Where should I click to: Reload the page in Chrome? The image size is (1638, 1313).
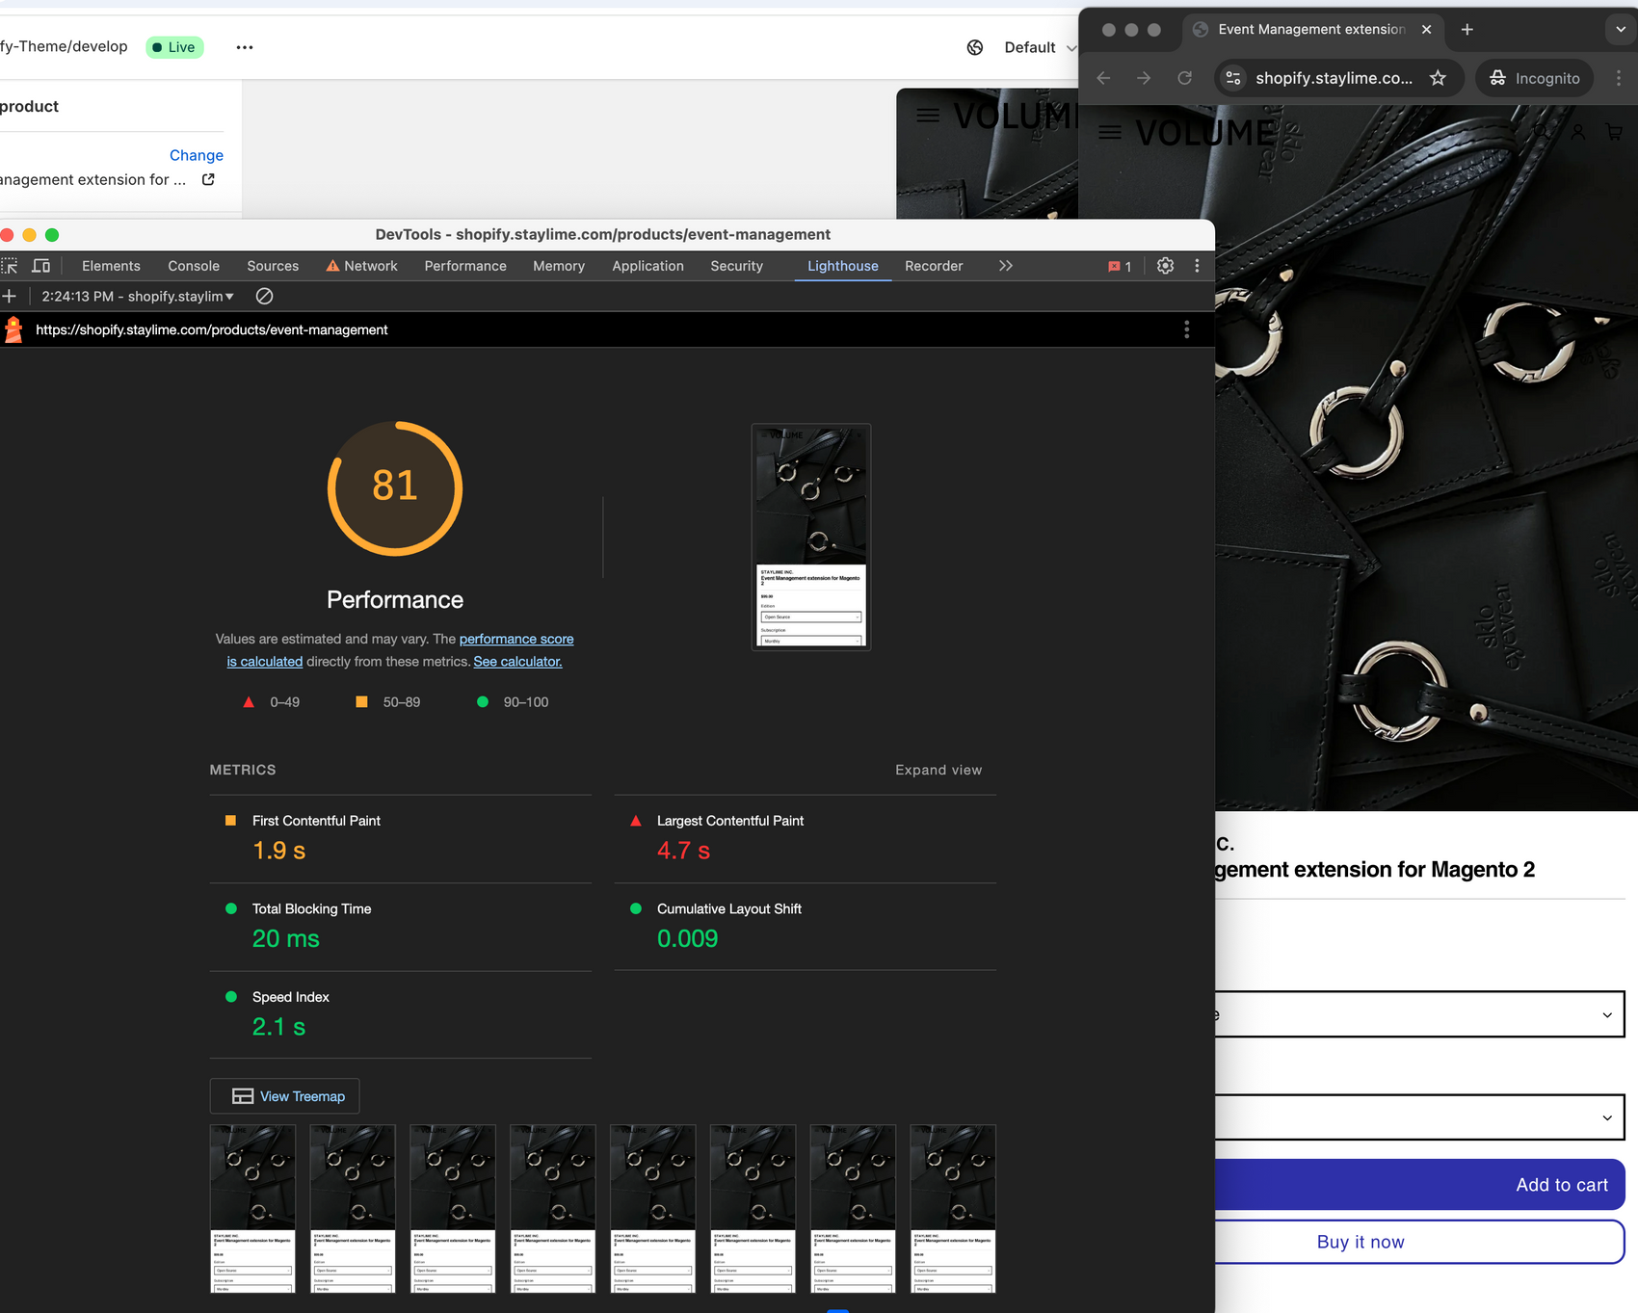click(x=1185, y=78)
